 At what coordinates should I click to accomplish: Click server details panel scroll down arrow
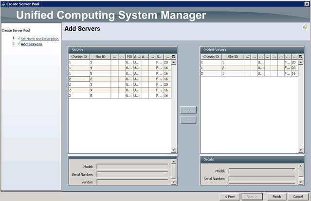[174, 182]
